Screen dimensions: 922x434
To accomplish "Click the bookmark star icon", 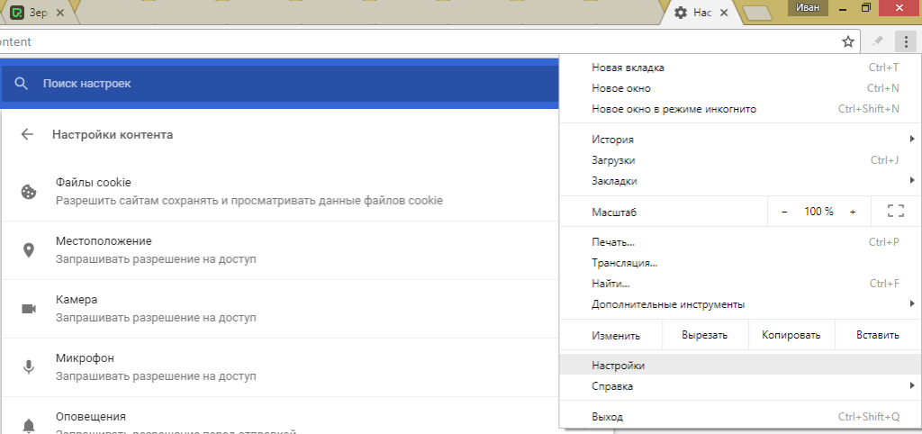I will click(847, 41).
